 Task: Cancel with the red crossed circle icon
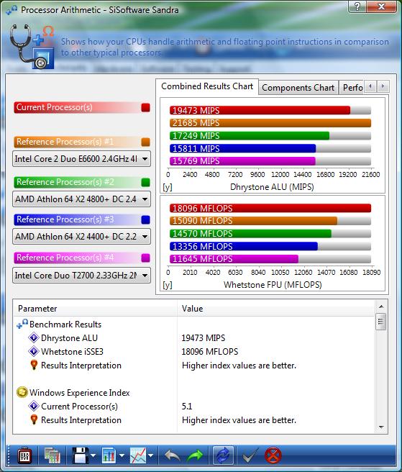click(x=273, y=455)
